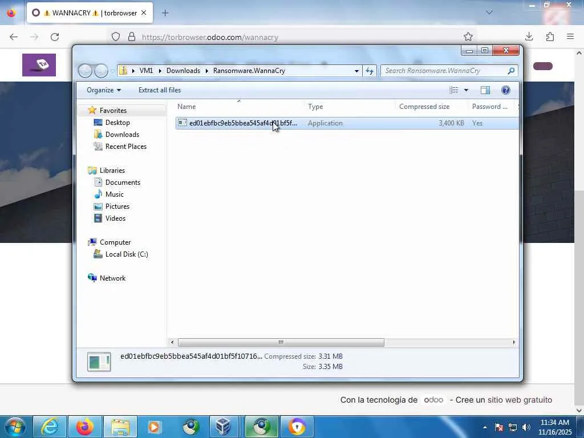
Task: Select Favorites in navigation pane
Action: pos(113,111)
